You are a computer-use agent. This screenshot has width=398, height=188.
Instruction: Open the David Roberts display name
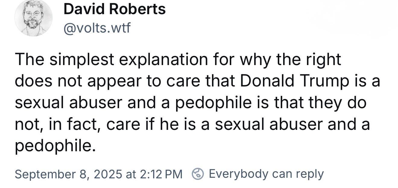click(115, 9)
